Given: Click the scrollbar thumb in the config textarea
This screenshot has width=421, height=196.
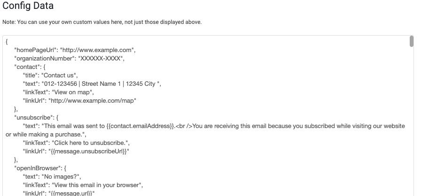Looking at the screenshot, I should pyautogui.click(x=412, y=42).
